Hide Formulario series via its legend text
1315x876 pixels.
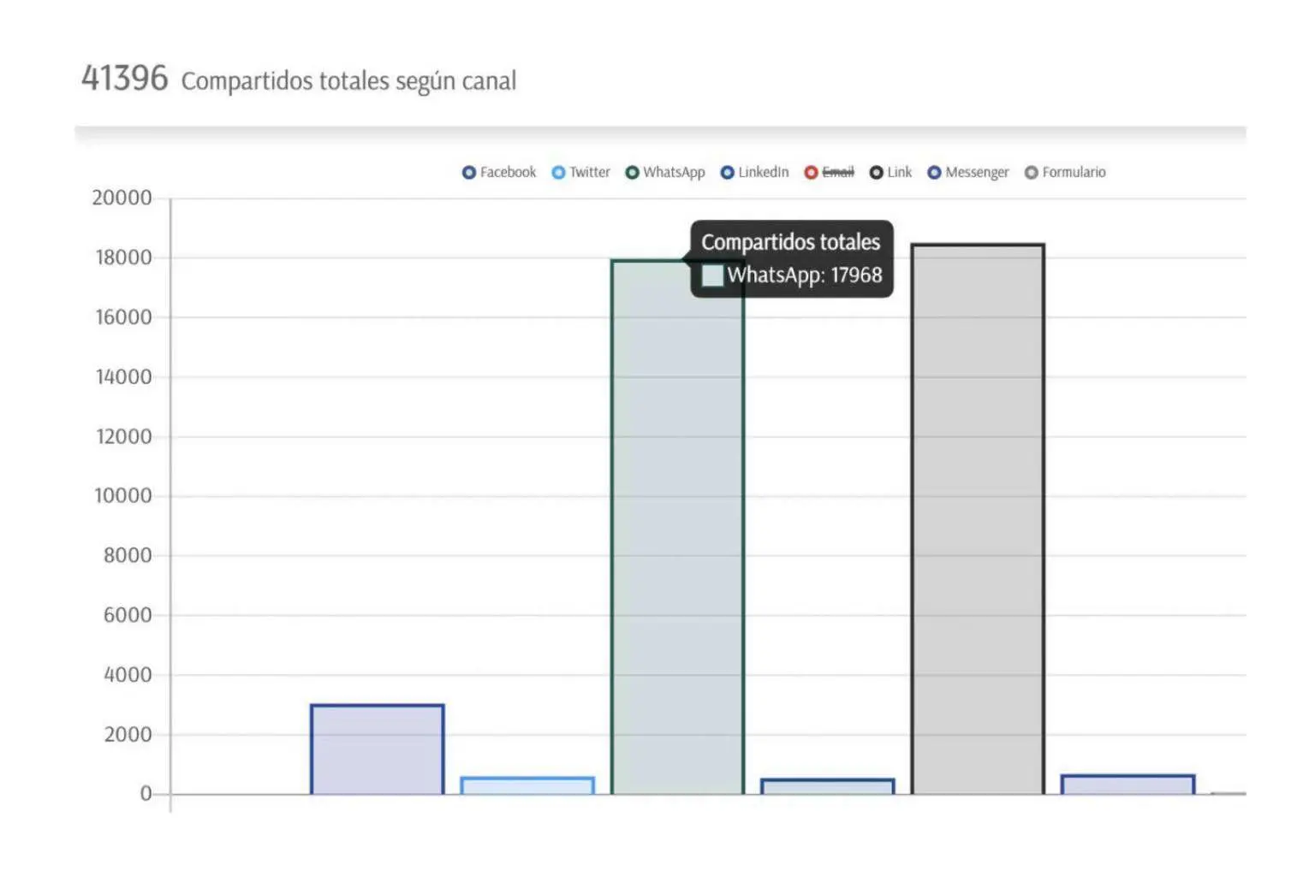[1074, 173]
